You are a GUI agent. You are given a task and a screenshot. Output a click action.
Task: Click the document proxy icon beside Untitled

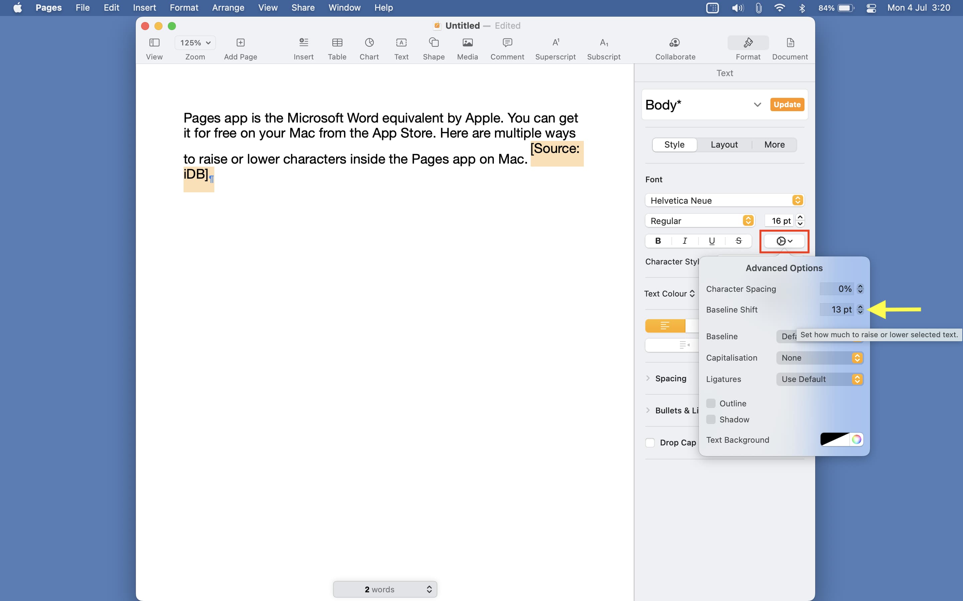click(x=437, y=26)
